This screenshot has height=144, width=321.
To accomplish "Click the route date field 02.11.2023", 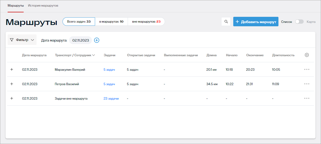I will coord(80,40).
